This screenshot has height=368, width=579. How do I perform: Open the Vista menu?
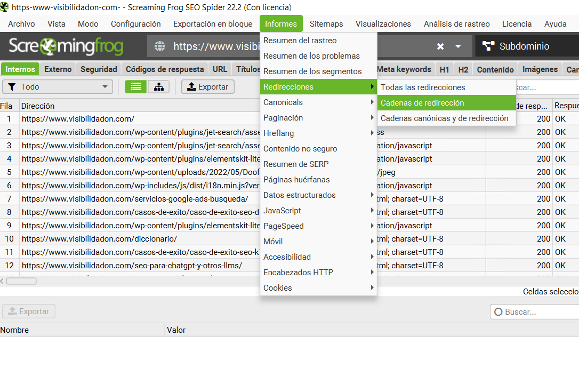[x=56, y=23]
